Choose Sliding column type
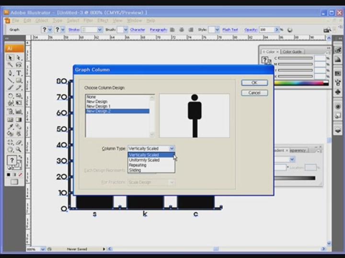 (x=135, y=170)
